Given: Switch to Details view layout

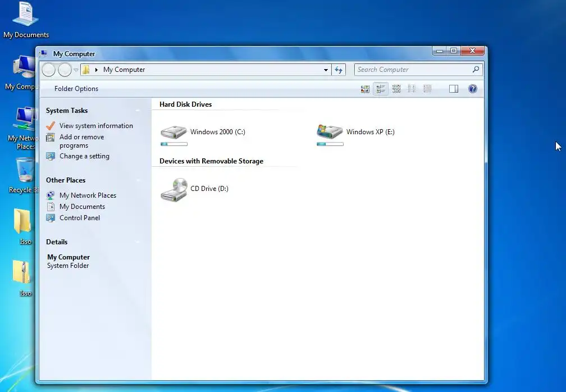Looking at the screenshot, I should tap(427, 89).
